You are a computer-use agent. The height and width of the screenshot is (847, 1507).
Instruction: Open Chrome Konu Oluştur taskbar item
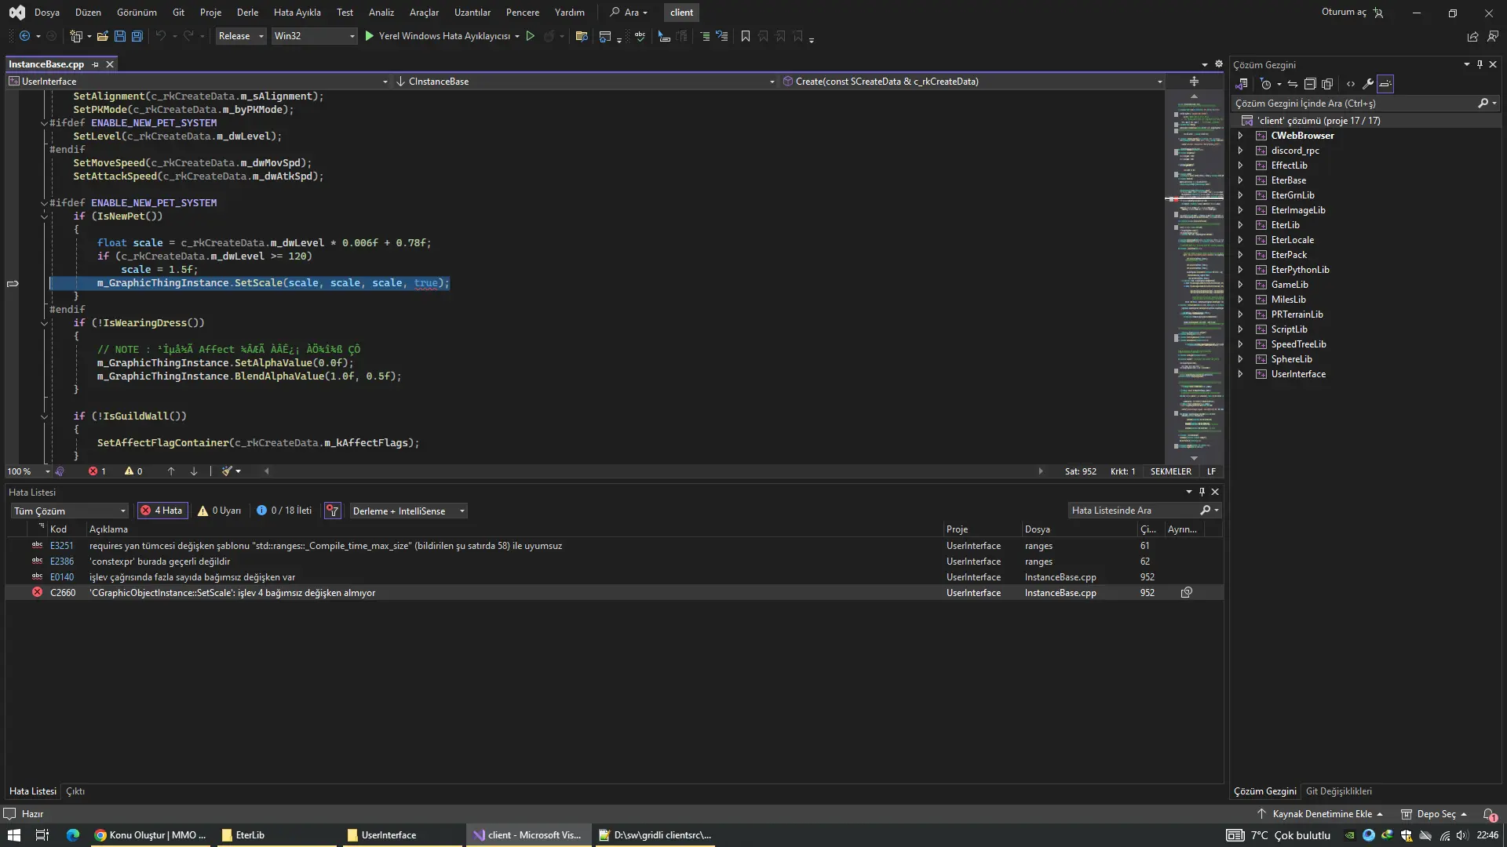150,835
